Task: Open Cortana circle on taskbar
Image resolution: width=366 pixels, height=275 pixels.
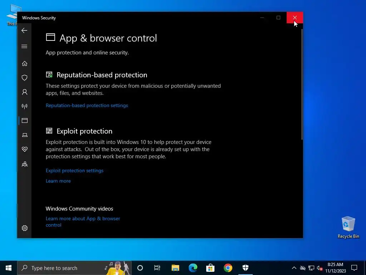Action: pos(140,268)
